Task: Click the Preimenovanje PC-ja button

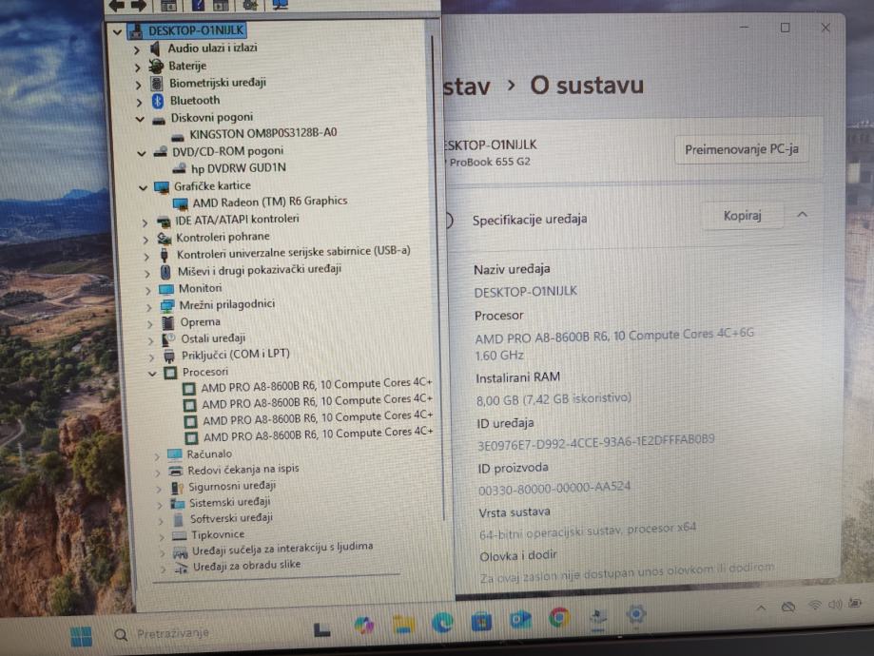Action: [x=742, y=149]
